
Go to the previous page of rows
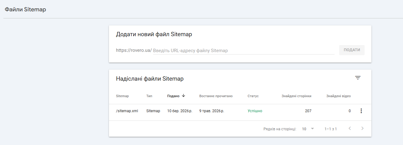tap(350, 128)
